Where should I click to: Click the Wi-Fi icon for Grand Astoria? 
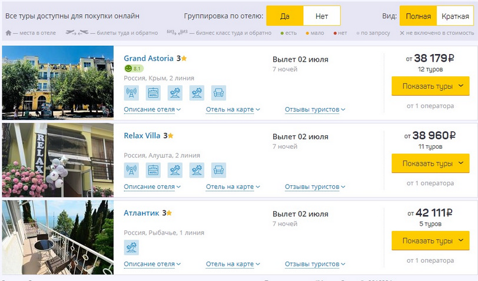131,93
